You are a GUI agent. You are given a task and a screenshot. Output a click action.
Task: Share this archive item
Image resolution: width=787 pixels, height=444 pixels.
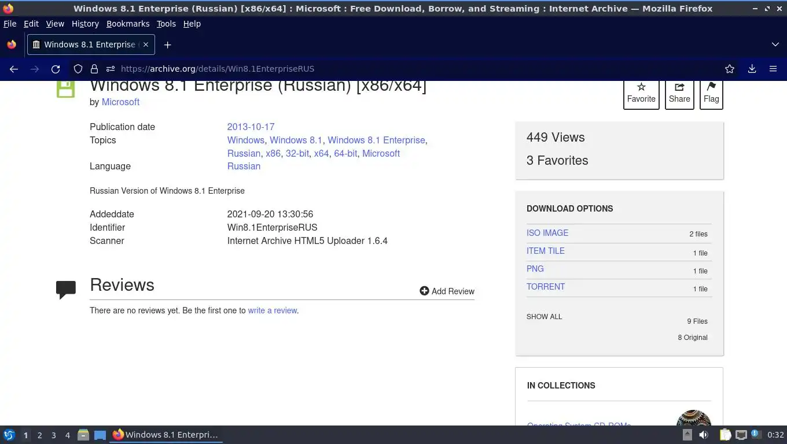coord(679,93)
